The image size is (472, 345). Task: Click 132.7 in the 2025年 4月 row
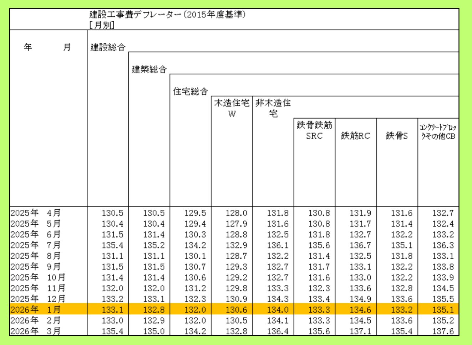point(443,213)
